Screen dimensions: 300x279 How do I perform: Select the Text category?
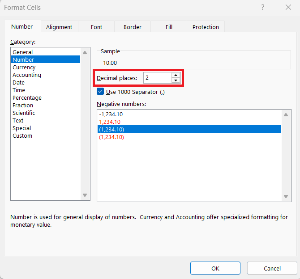point(46,121)
